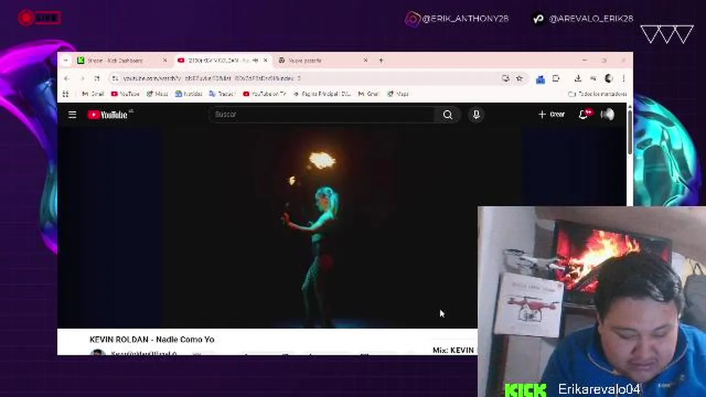706x397 pixels.
Task: Open the Chrome three-dot menu
Action: pyautogui.click(x=624, y=78)
